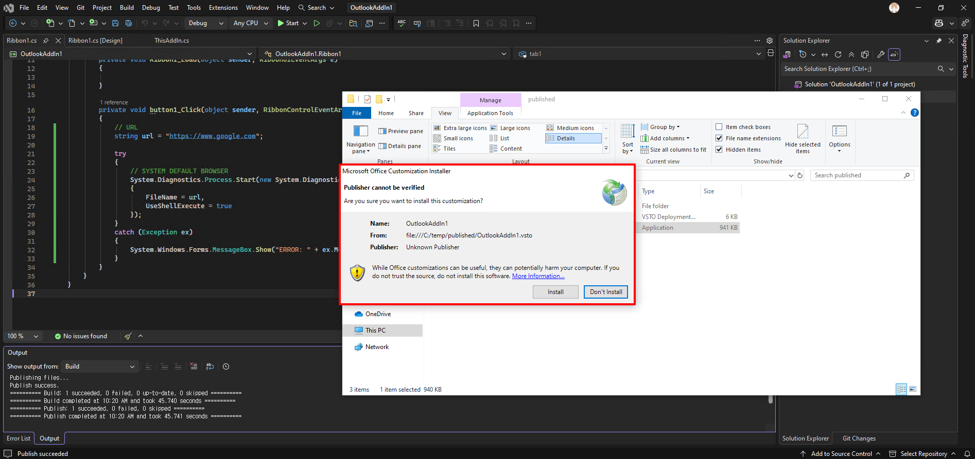The image size is (975, 459).
Task: Switch to Ribbon1.cs [Design] tab
Action: tap(95, 41)
